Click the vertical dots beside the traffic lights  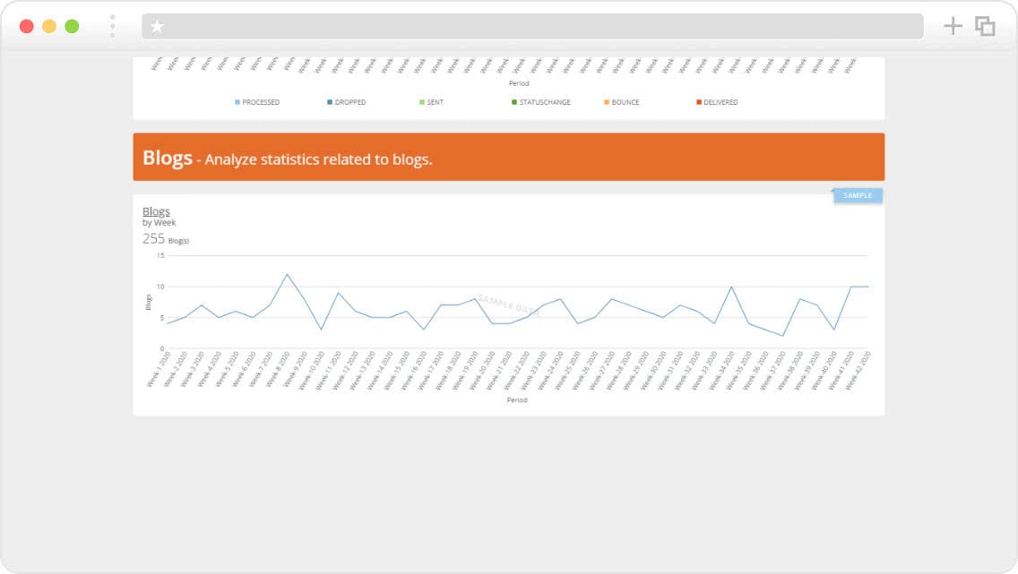point(112,26)
